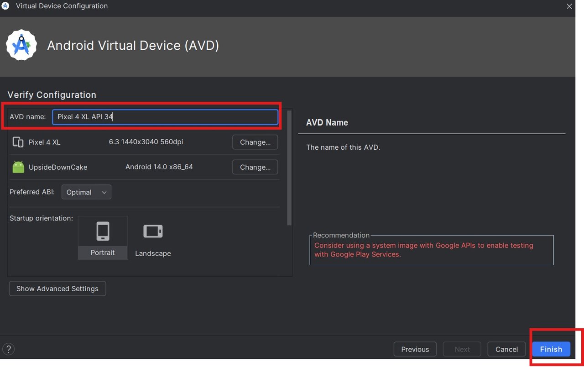Click the Android 14.0 x86_64 text

[x=159, y=167]
